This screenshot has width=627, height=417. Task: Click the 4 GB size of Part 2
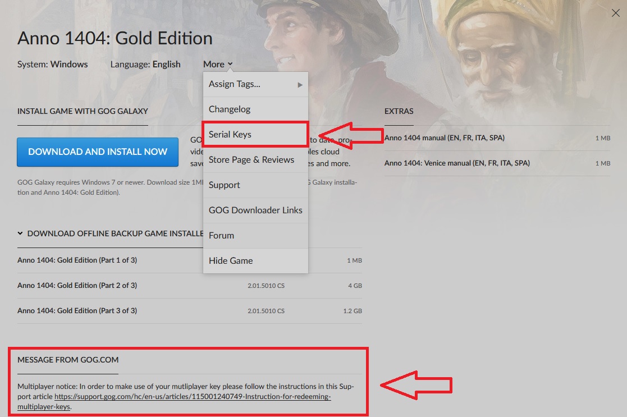tap(355, 286)
